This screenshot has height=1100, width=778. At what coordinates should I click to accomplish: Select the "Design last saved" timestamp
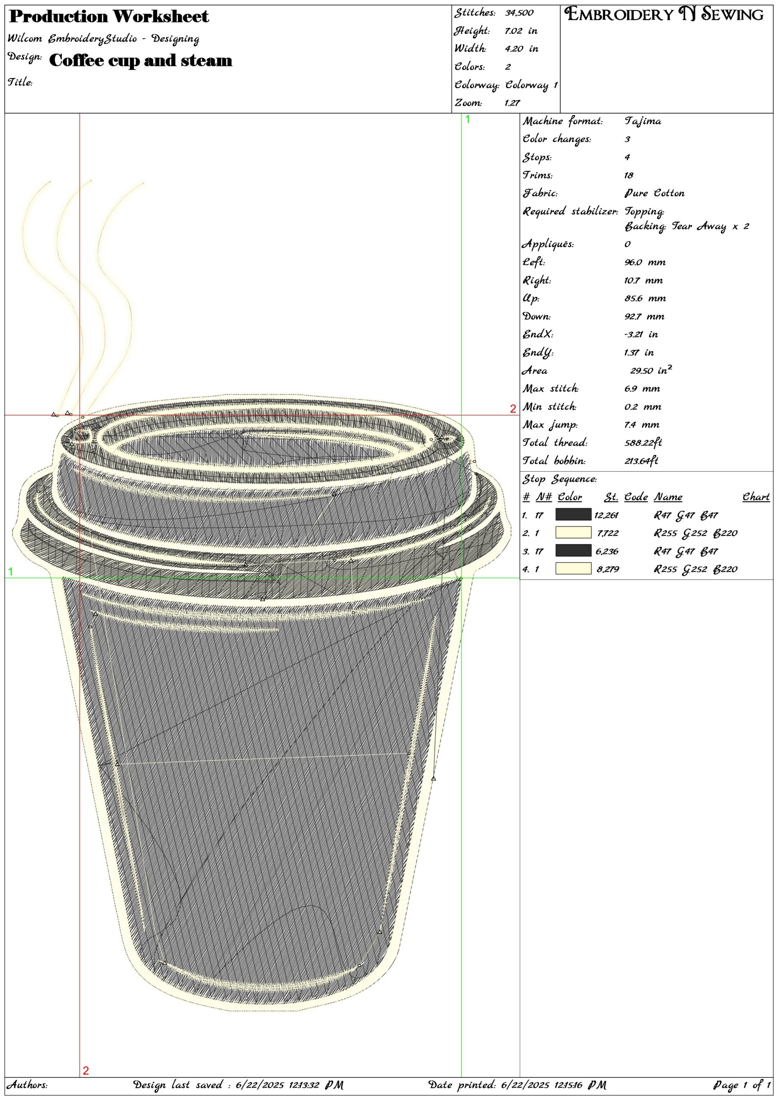238,1085
